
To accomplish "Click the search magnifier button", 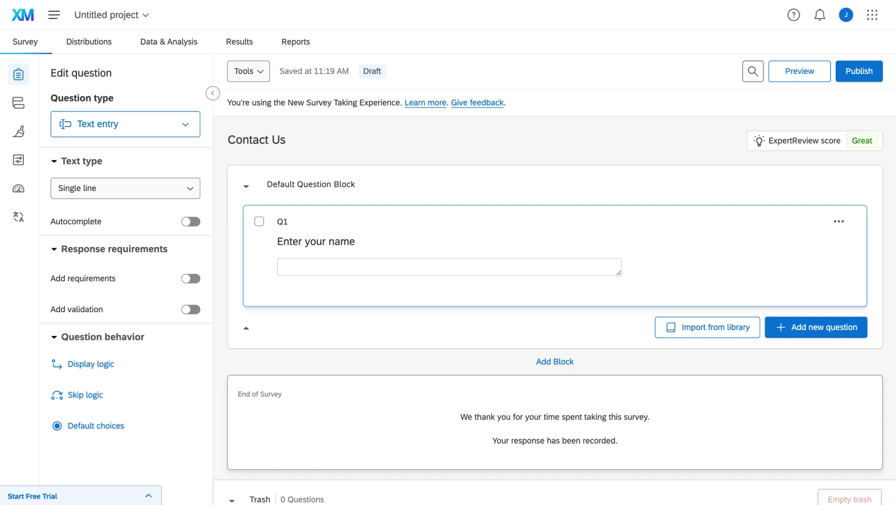I will [x=753, y=71].
